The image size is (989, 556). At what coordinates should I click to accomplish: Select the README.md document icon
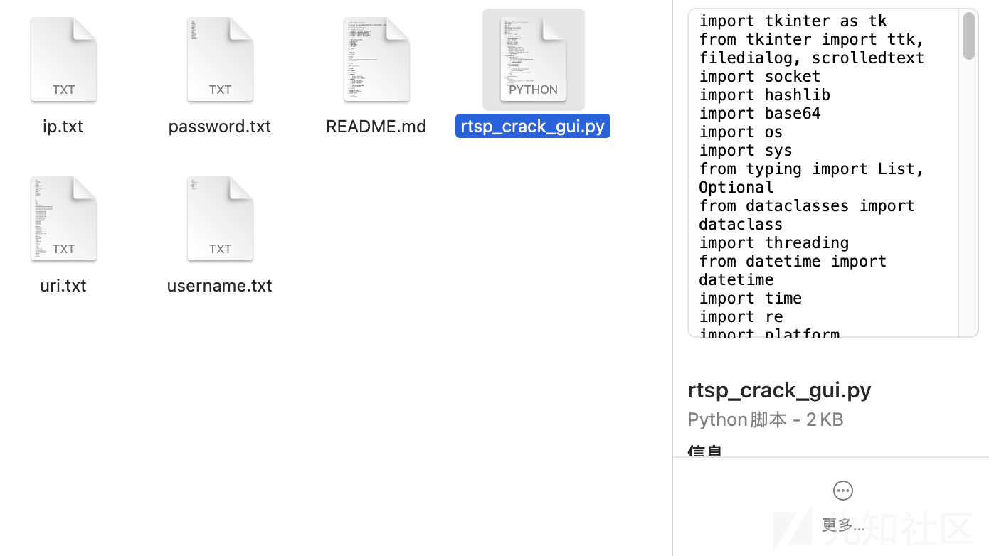376,59
